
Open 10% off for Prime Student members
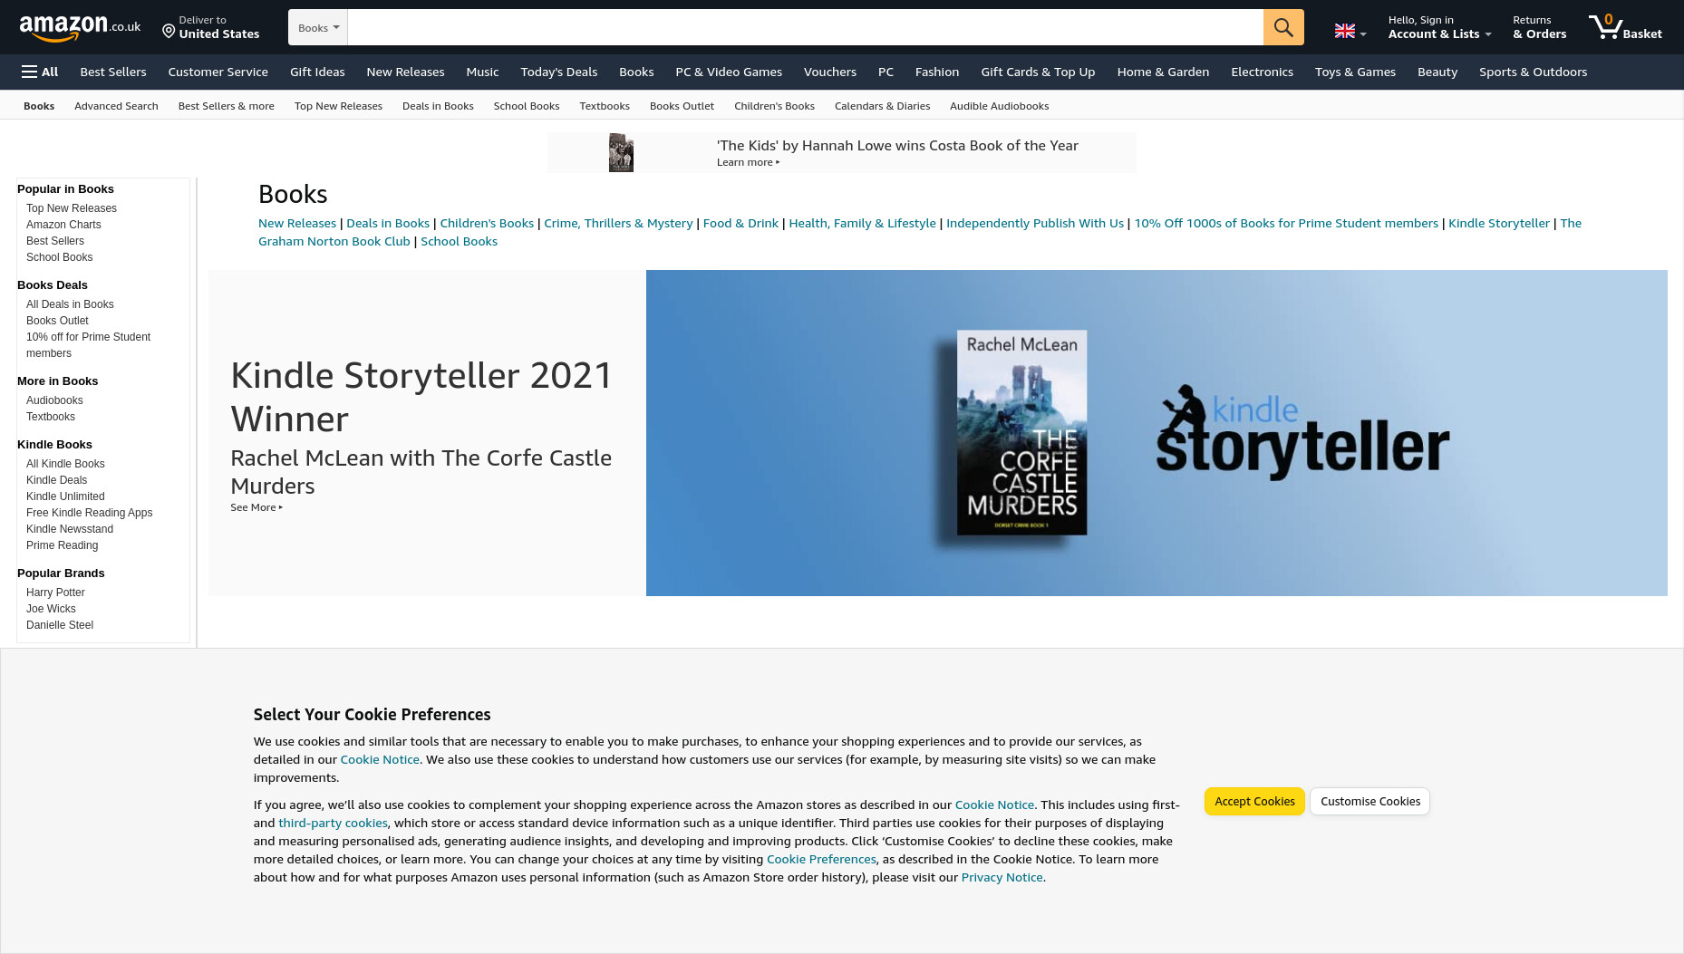88,345
